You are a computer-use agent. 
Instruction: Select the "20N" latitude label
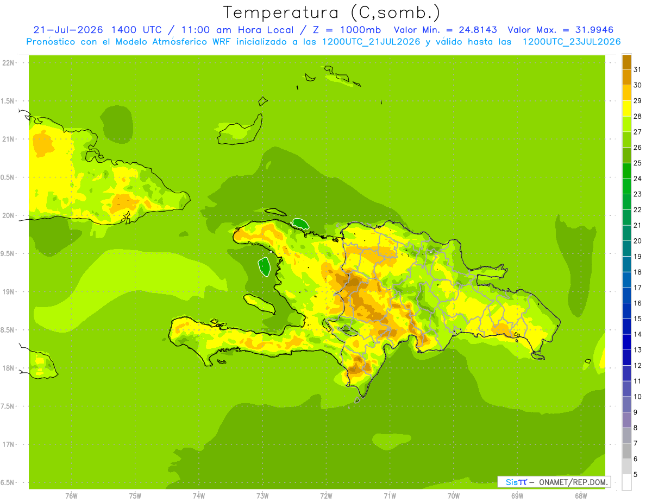coord(8,215)
